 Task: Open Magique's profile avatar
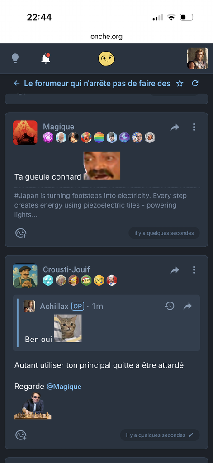(x=25, y=132)
